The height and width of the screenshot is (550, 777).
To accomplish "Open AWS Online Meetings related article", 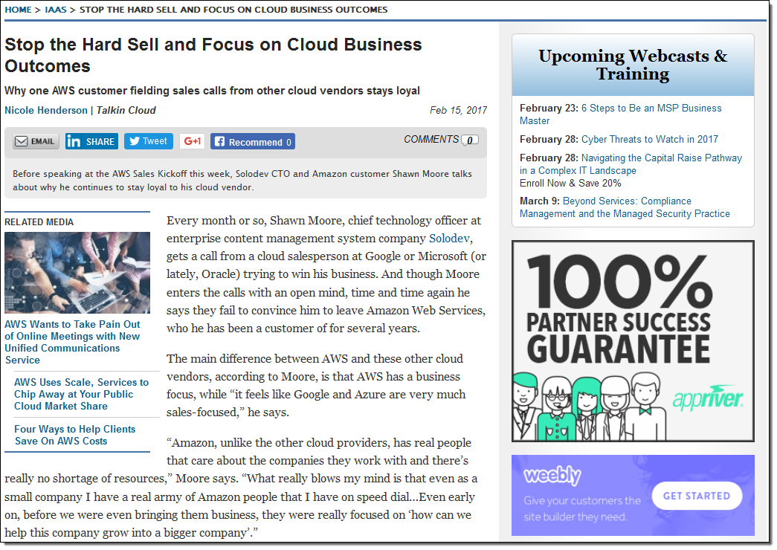I will 72,342.
